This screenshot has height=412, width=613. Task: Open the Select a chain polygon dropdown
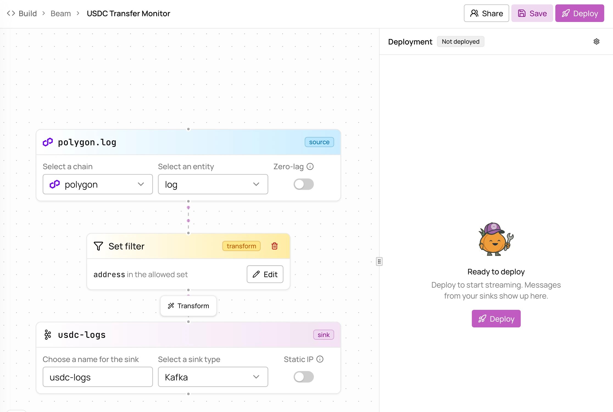click(98, 184)
